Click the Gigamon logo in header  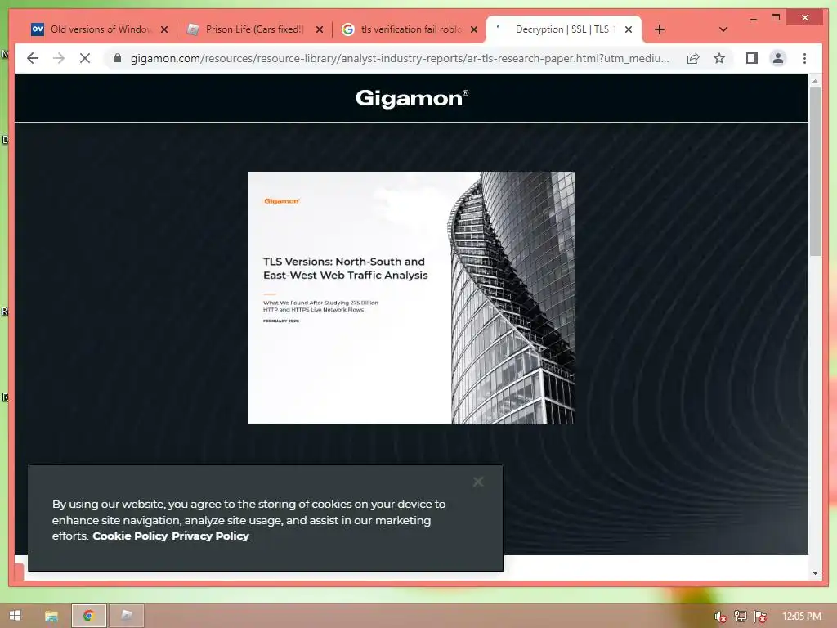(412, 98)
